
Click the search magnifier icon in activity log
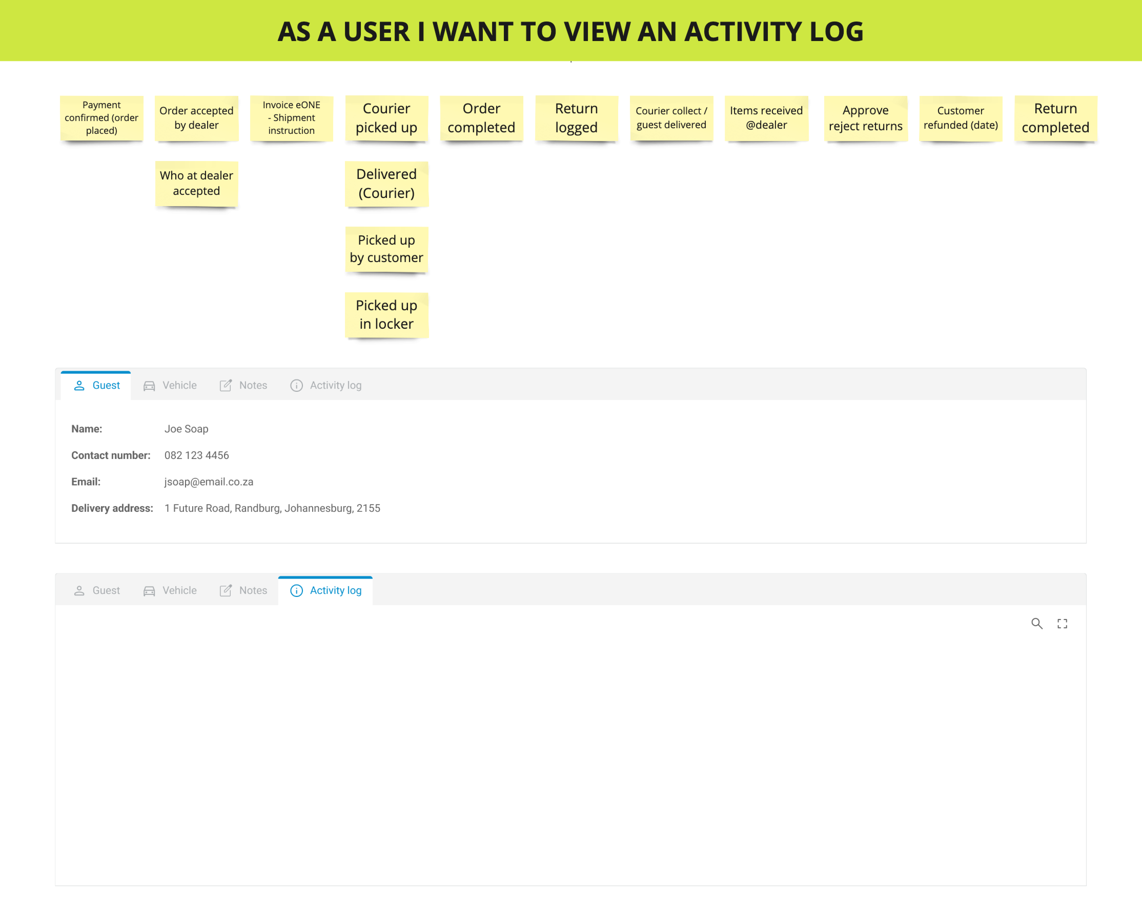[x=1037, y=623]
